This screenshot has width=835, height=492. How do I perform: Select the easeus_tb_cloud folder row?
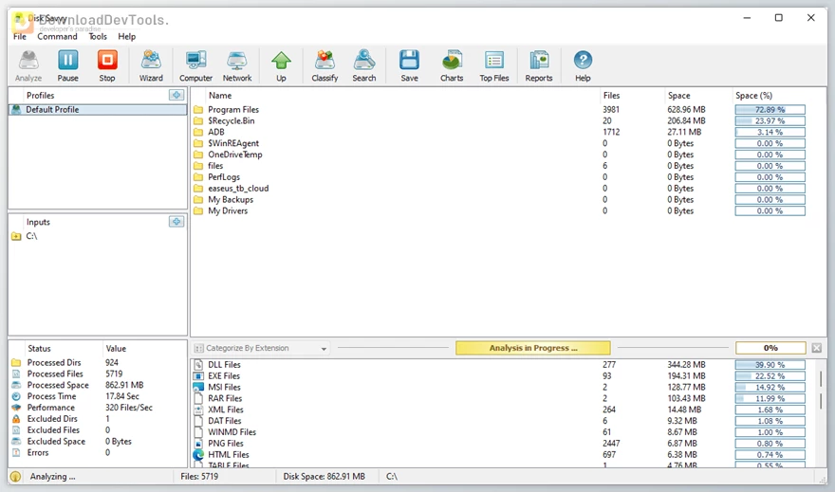(x=501, y=189)
